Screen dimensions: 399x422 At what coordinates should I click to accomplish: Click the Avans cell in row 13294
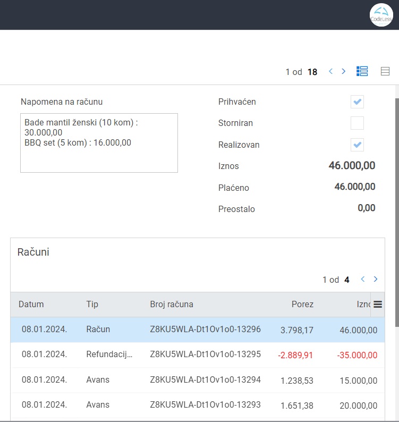tap(98, 379)
